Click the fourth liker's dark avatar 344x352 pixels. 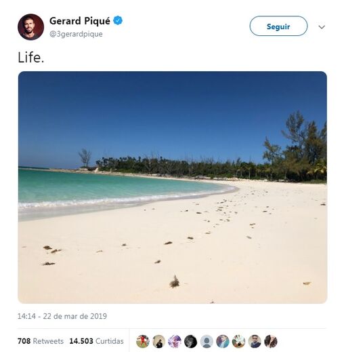[191, 341]
